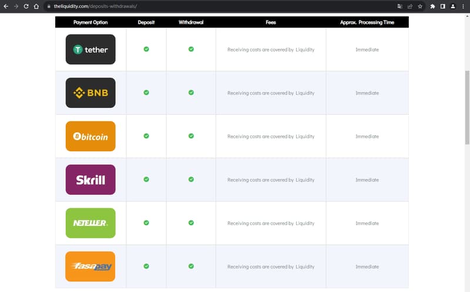Viewport: 470px width, 292px height.
Task: Click Tether row Immediate processing time
Action: [367, 50]
